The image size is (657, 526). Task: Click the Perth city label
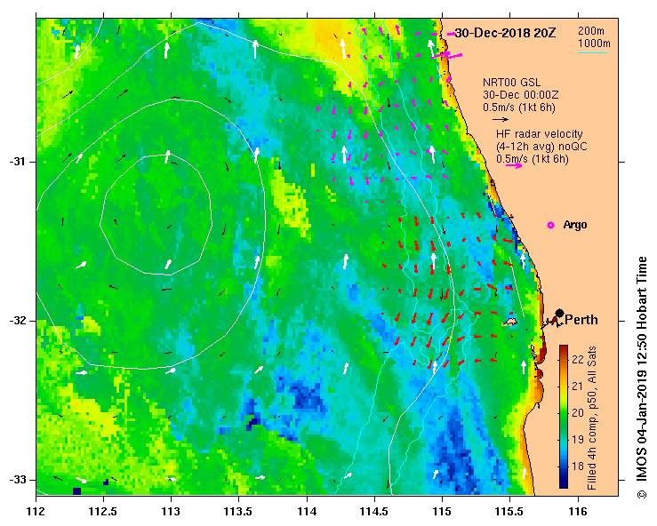(x=581, y=320)
